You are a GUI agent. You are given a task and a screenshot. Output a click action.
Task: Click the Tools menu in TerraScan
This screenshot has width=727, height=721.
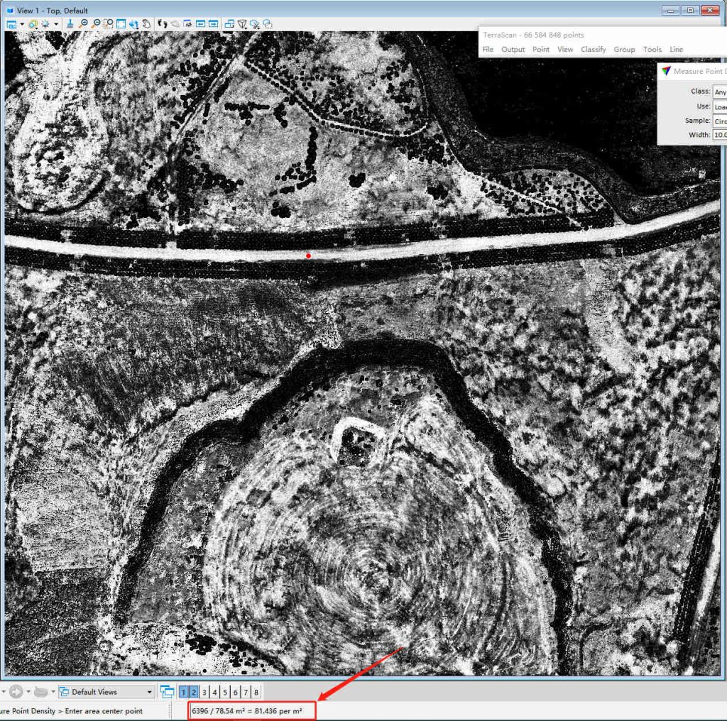(x=652, y=50)
